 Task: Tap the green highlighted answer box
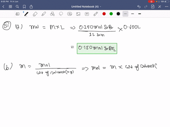pos(97,49)
